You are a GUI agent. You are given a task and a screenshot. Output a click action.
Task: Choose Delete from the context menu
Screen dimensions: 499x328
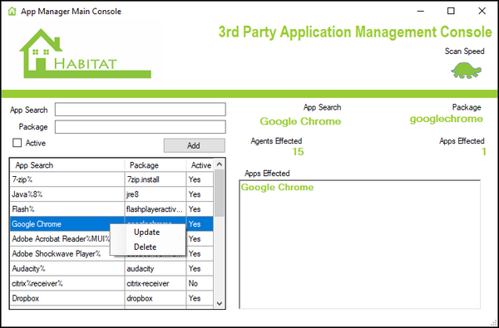point(145,247)
